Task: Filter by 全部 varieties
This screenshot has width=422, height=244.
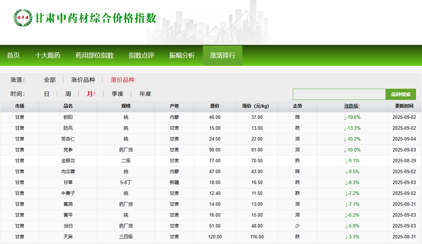Action: tap(50, 80)
